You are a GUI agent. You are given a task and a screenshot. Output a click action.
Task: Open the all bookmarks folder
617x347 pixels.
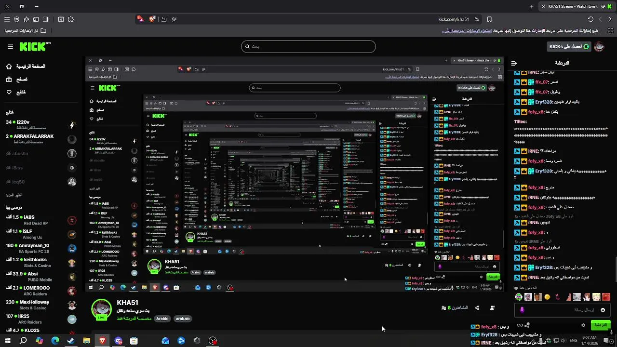(26, 30)
